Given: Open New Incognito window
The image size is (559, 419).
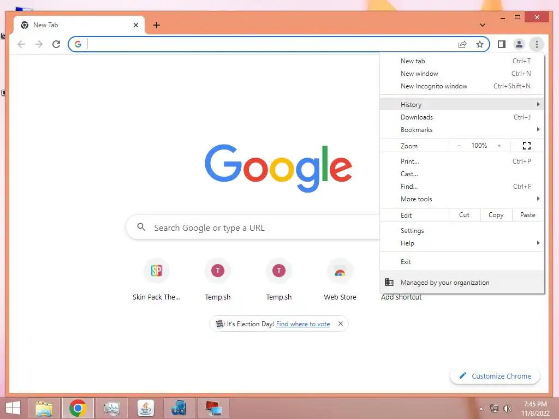Looking at the screenshot, I should tap(462, 86).
